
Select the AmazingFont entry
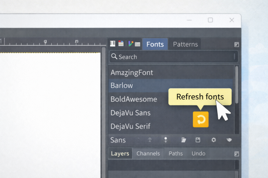[x=132, y=72]
